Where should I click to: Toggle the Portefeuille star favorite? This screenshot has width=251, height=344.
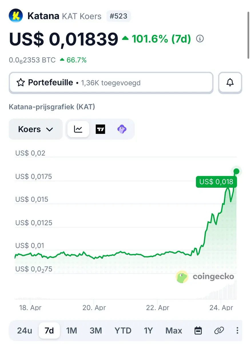pyautogui.click(x=21, y=83)
